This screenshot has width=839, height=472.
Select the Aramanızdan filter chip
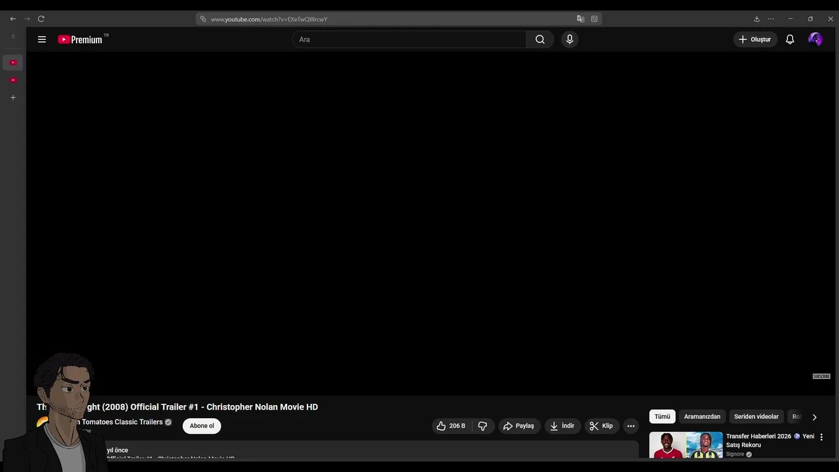click(x=702, y=417)
